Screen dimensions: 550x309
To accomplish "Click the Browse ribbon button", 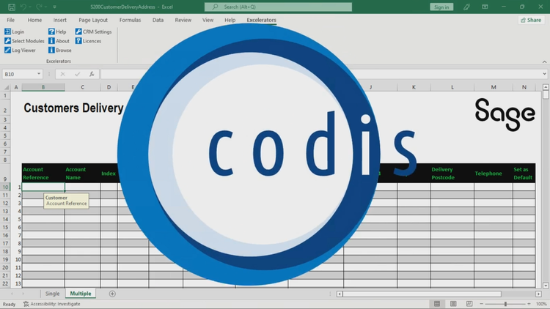I will point(59,50).
